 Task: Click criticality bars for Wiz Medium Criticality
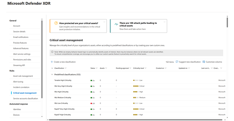tap(136, 98)
